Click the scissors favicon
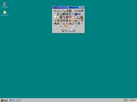The width and height of the screenshot is (137, 102). point(58,11)
